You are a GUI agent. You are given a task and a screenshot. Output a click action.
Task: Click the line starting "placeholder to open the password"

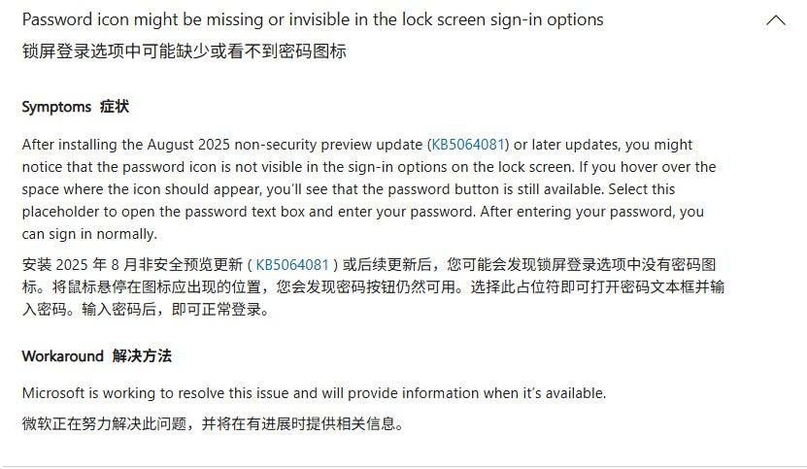point(194,212)
